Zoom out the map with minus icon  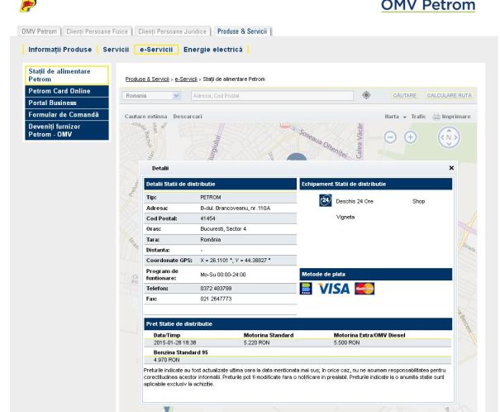pos(390,137)
